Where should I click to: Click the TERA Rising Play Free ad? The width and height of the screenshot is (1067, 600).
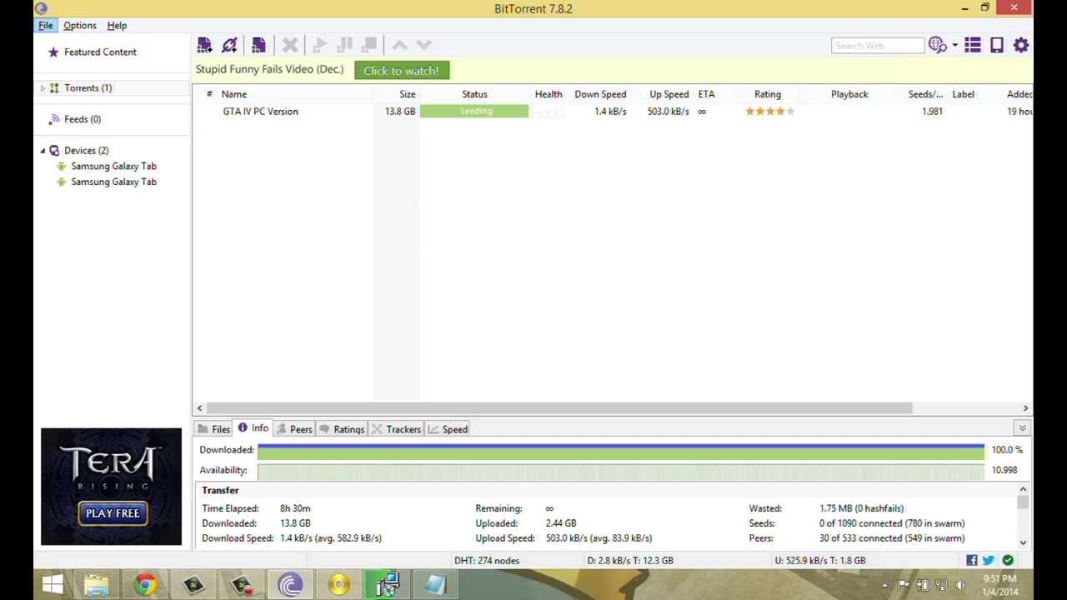click(111, 487)
